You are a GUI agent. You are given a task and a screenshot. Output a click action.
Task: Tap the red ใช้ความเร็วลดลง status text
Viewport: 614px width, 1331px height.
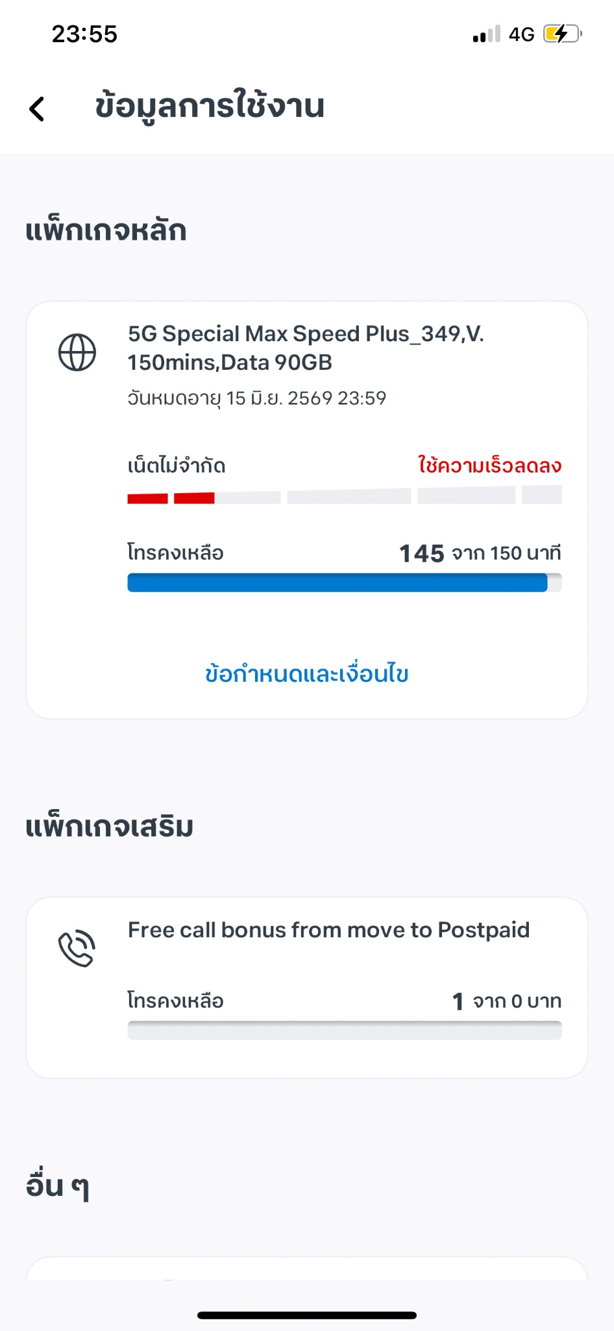pos(489,465)
